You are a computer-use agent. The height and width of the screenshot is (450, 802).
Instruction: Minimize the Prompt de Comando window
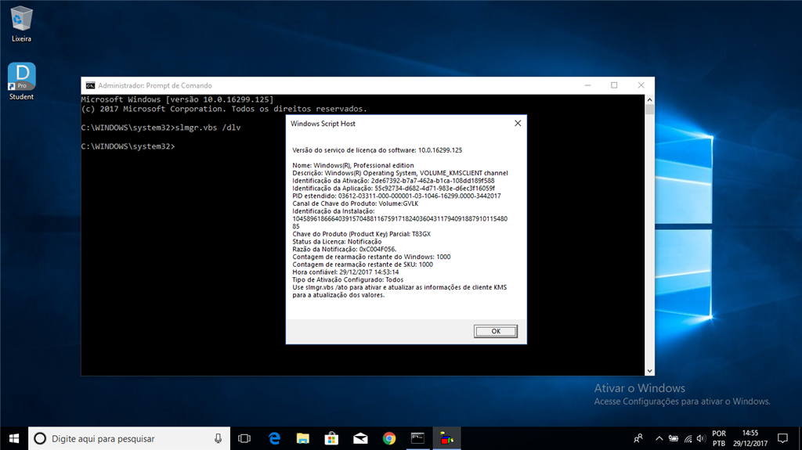587,85
